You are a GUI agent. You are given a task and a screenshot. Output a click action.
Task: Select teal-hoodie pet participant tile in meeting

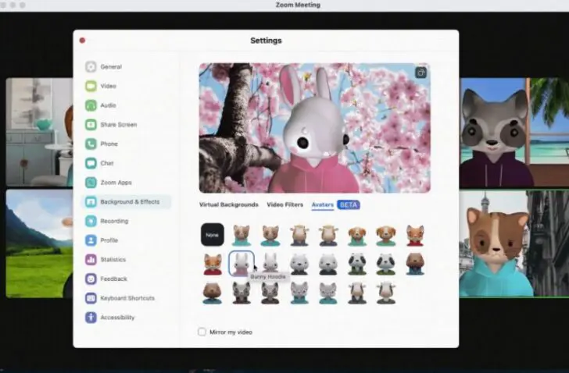[514, 243]
